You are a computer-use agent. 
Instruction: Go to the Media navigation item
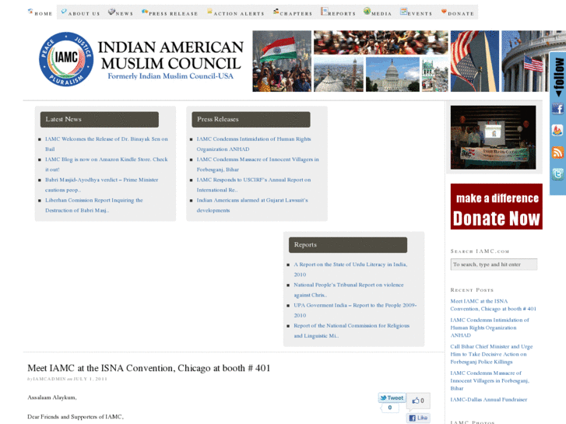[378, 12]
